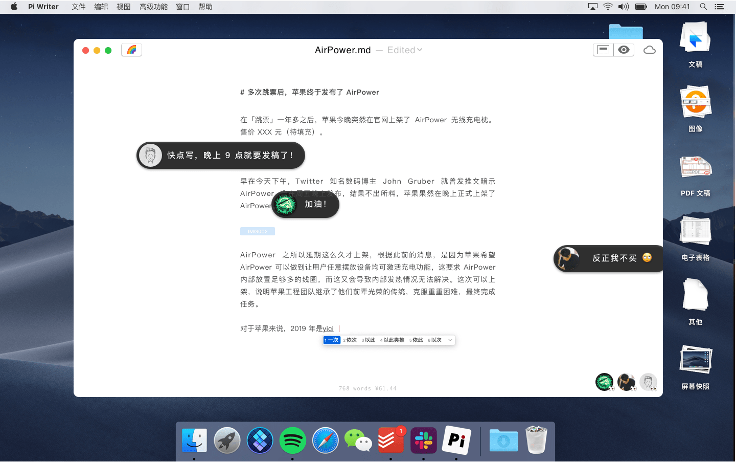Screen dimensions: 736x462
Task: Click the 768 words status text
Action: [367, 388]
